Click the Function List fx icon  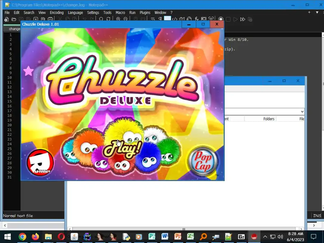(x=196, y=19)
